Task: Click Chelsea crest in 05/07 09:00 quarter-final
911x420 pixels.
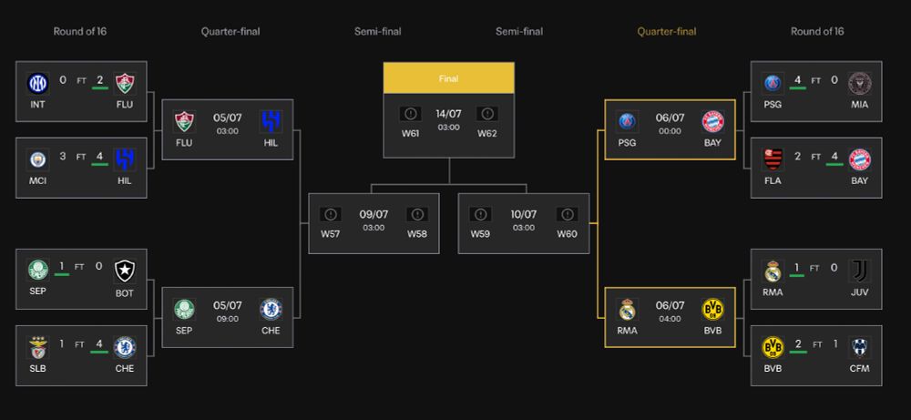Action: (271, 310)
